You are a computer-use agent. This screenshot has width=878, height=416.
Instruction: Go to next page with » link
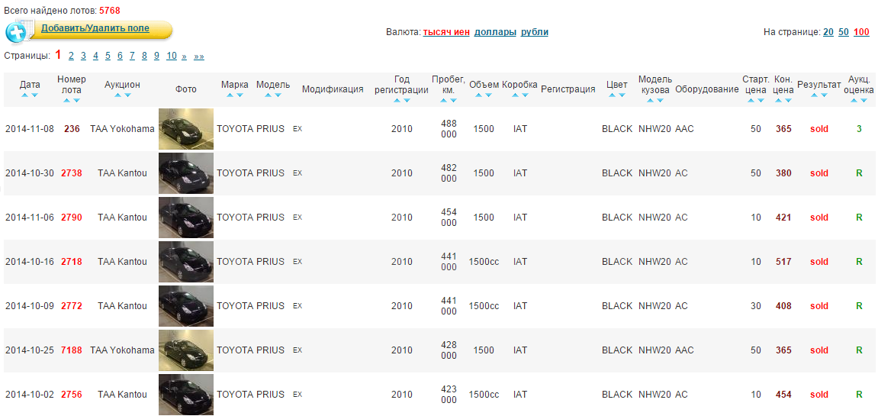(x=185, y=56)
